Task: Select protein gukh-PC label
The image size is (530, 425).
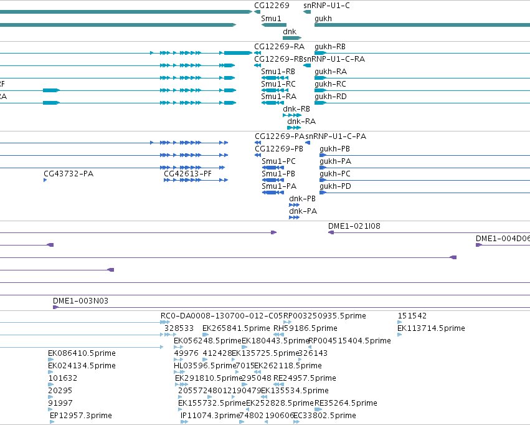Action: [335, 174]
